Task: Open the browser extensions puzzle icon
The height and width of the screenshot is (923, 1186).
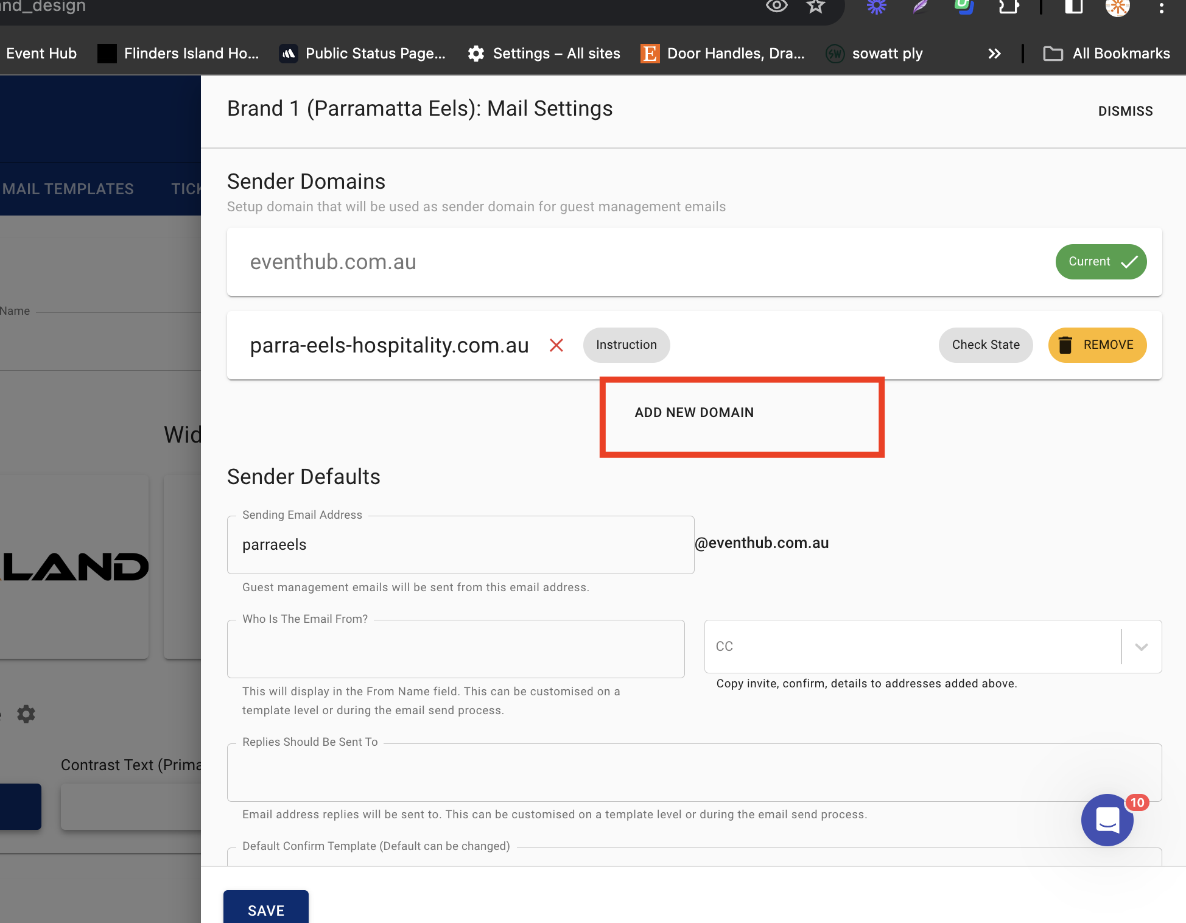Action: click(1009, 7)
